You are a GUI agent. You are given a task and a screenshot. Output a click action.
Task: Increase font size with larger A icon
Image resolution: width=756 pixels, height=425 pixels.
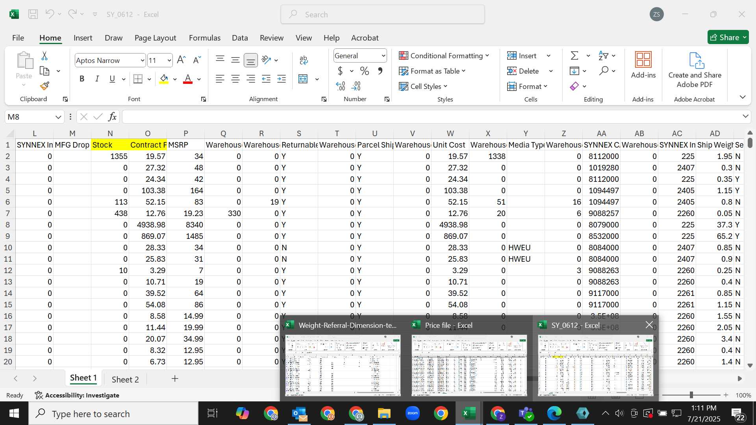point(181,60)
